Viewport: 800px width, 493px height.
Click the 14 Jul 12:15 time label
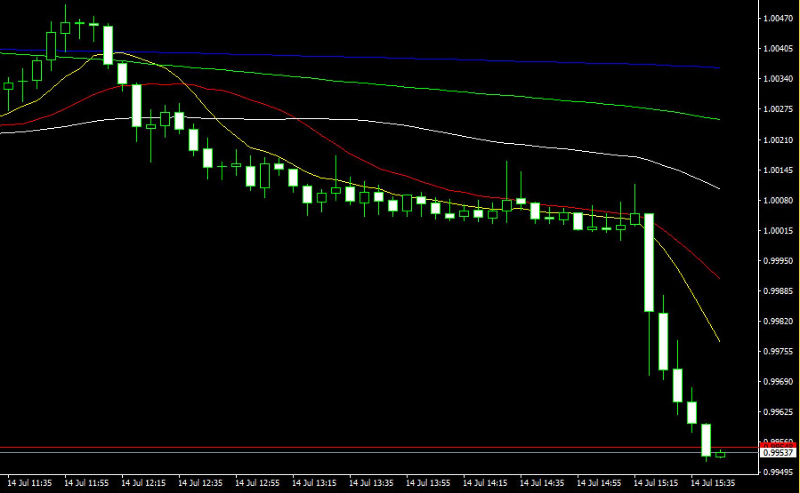point(143,483)
